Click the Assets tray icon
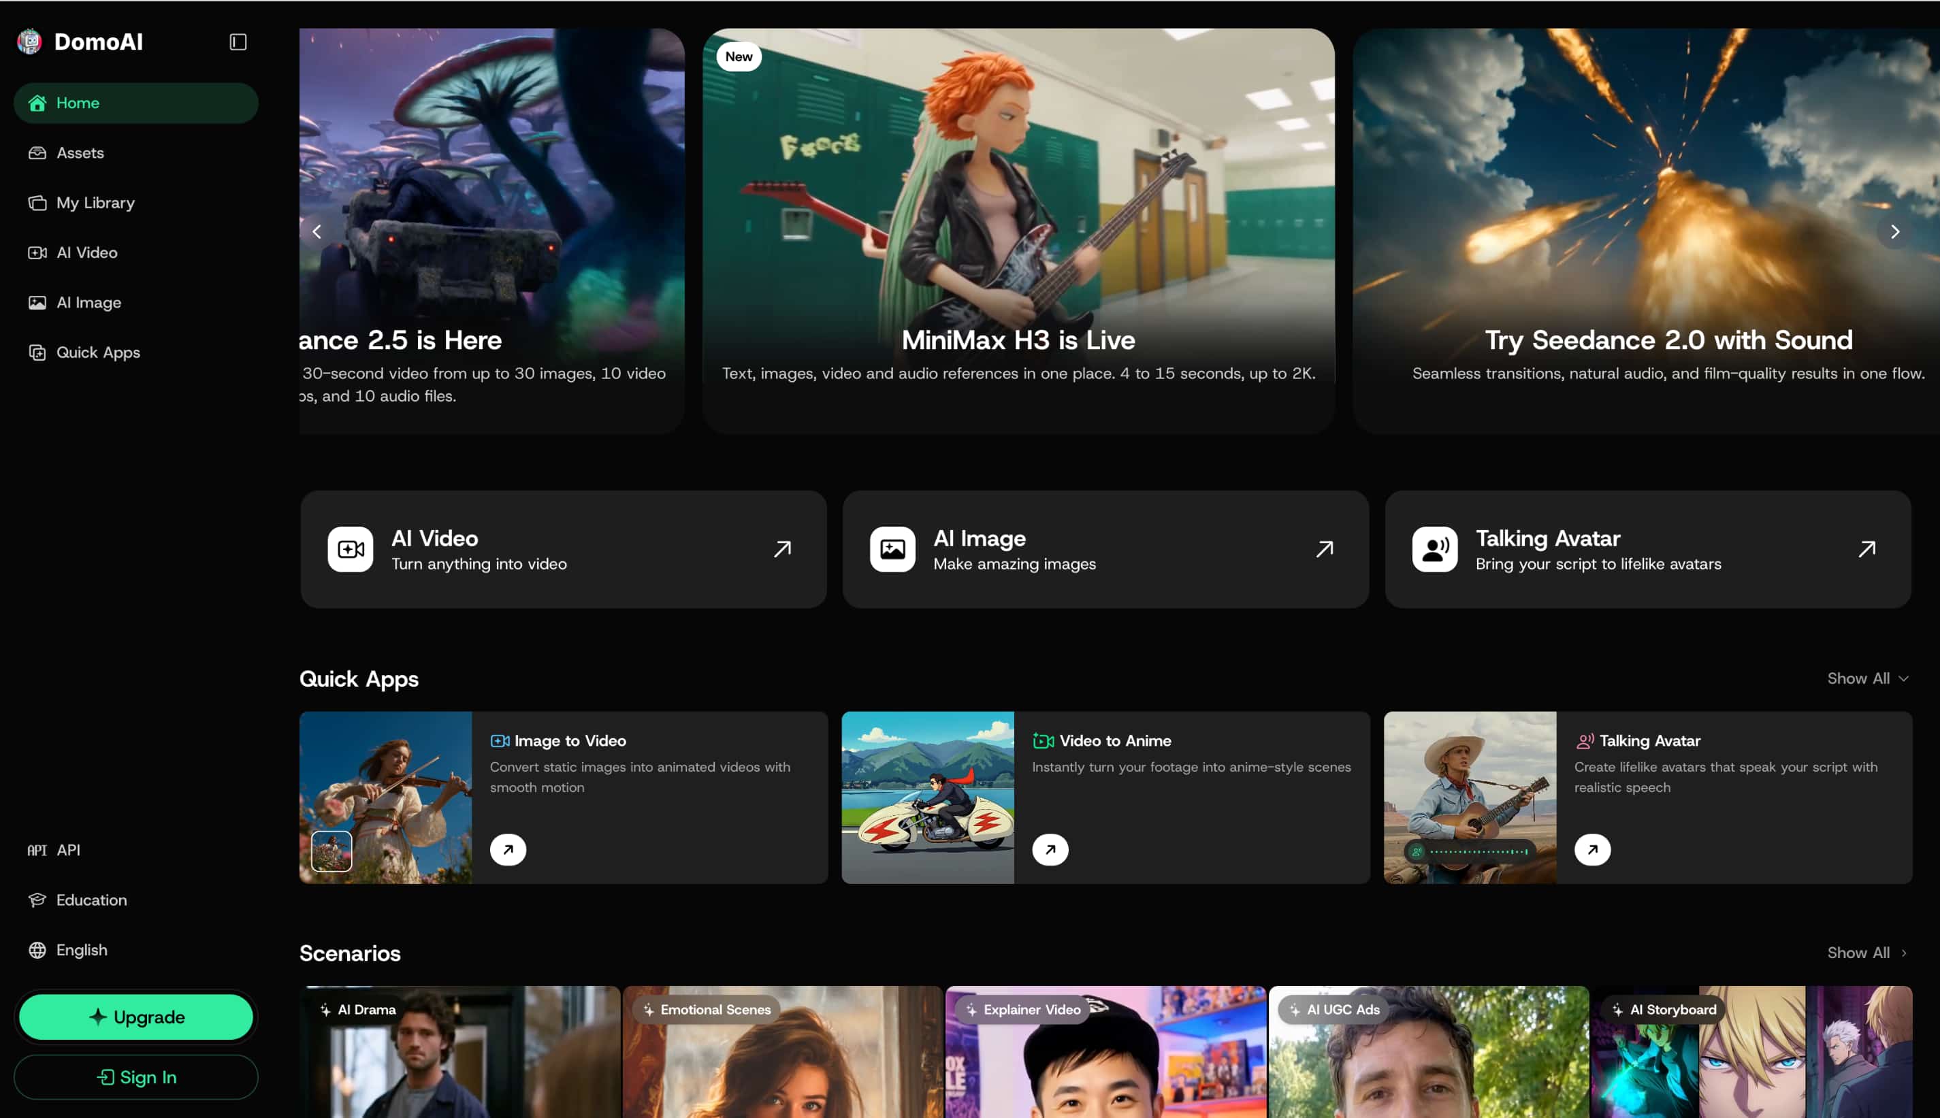This screenshot has height=1118, width=1940. point(37,153)
